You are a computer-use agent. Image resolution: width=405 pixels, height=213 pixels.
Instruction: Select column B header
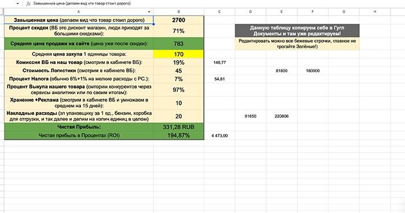coord(178,12)
